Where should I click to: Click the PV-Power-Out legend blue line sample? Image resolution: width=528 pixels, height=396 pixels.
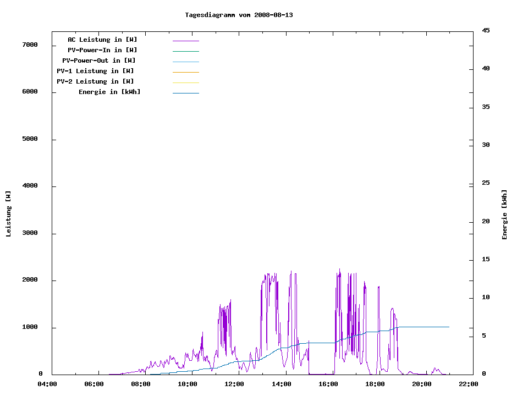[185, 62]
